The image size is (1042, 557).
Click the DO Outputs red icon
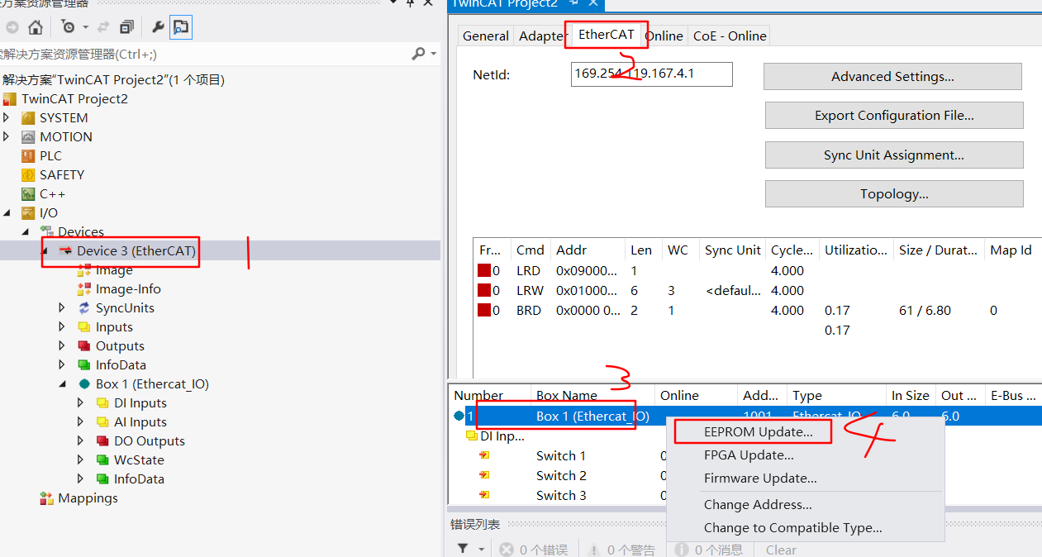pyautogui.click(x=102, y=441)
